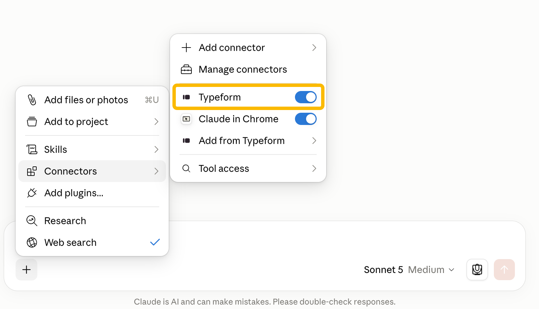Open the Skills menu entry

pos(92,149)
